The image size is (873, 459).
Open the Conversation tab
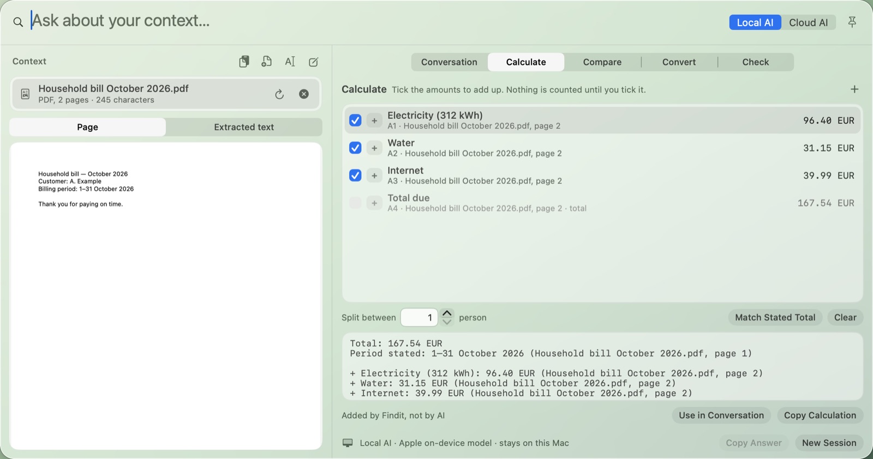click(449, 62)
